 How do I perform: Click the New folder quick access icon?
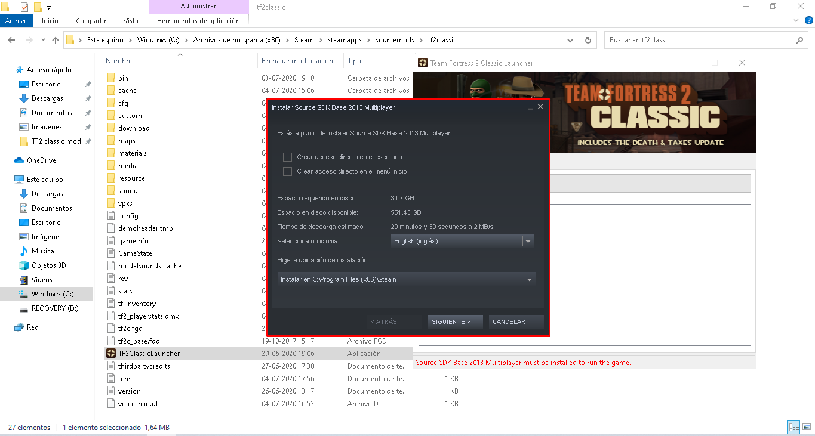click(38, 7)
